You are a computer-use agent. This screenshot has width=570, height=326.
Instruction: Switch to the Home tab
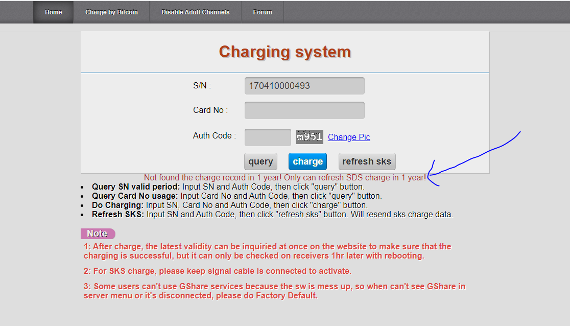53,12
